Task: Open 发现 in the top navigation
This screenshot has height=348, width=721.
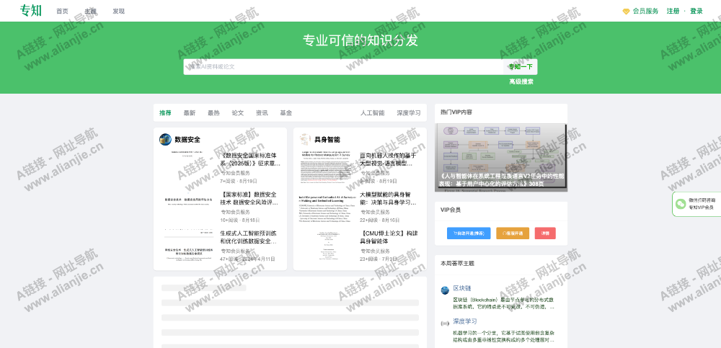Action: point(118,12)
